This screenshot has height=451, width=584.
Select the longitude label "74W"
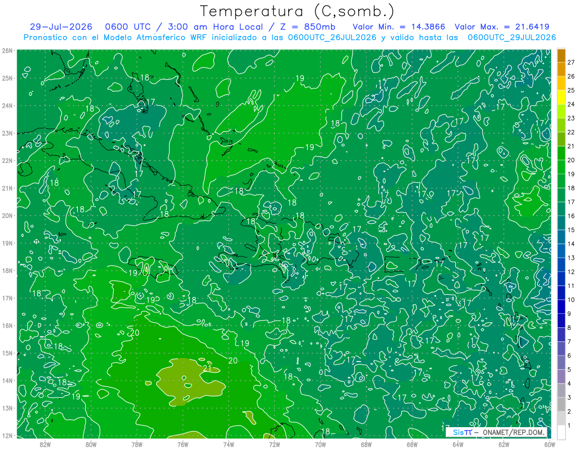(229, 444)
